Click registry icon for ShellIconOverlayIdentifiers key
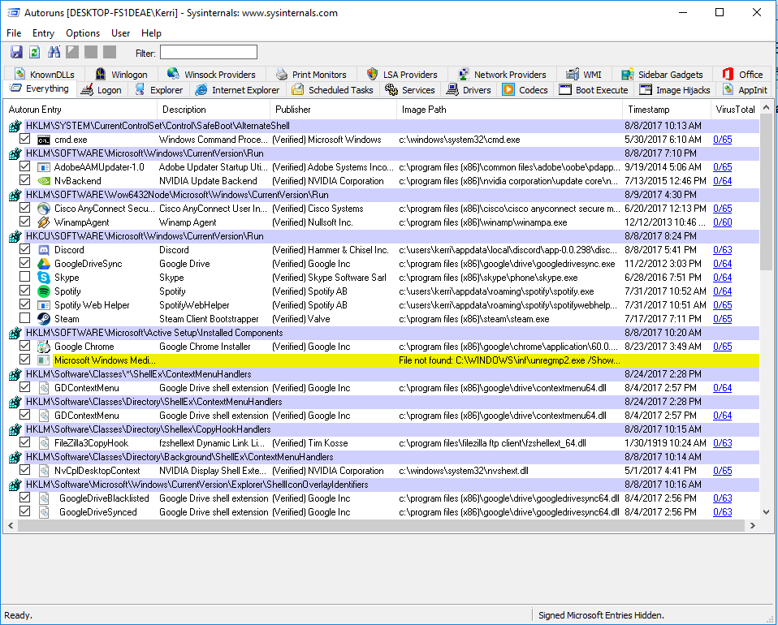This screenshot has width=778, height=625. tap(15, 485)
